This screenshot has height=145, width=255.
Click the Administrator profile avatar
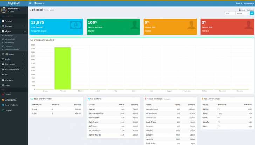click(x=4, y=10)
